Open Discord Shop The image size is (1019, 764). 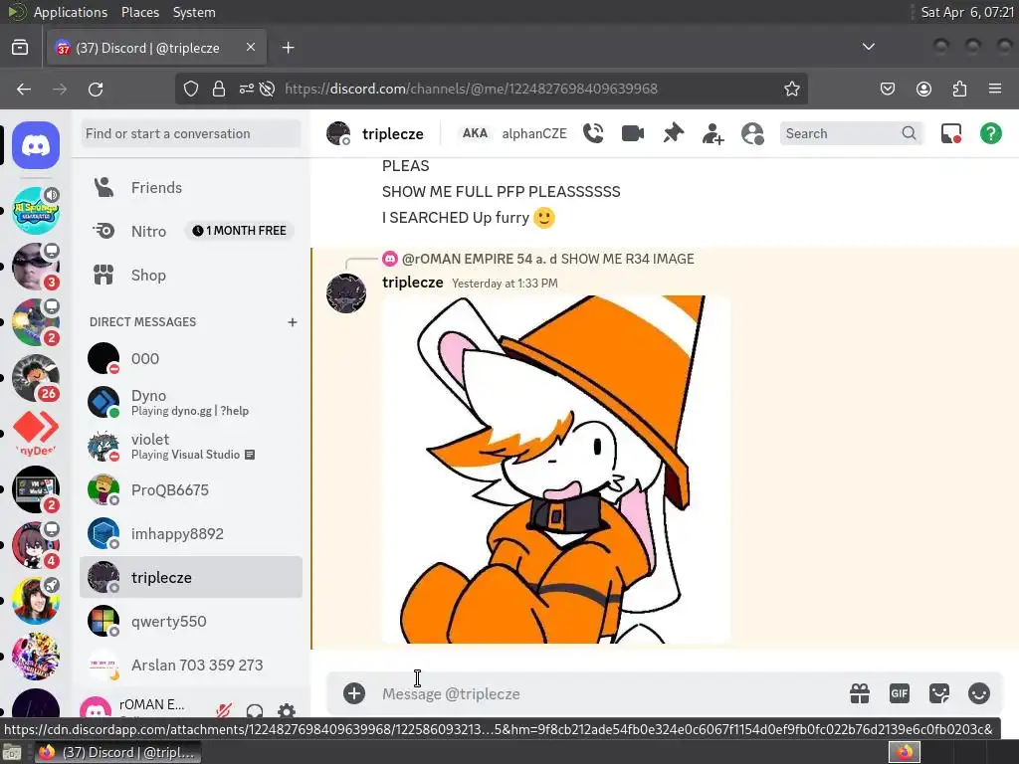191,276
